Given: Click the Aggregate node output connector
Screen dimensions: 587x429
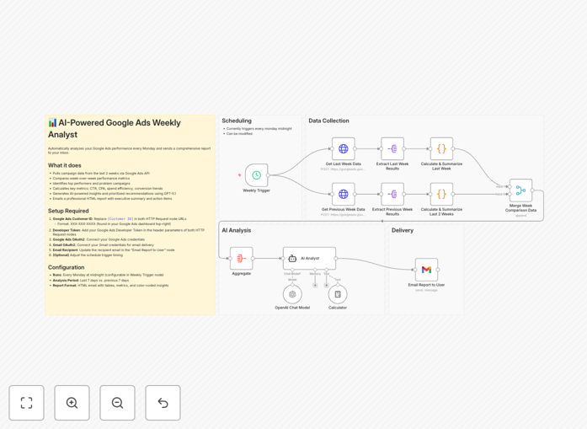Looking at the screenshot, I should [253, 258].
